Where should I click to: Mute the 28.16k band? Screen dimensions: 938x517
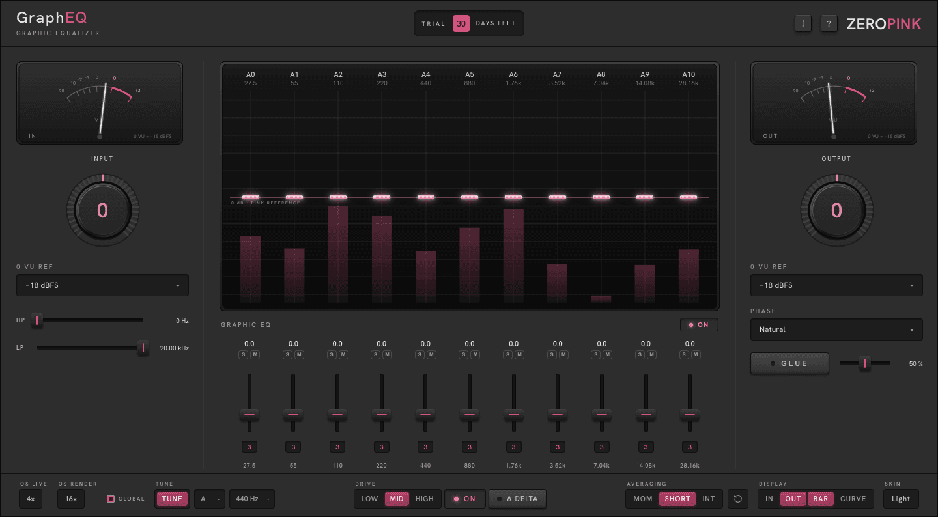(696, 355)
